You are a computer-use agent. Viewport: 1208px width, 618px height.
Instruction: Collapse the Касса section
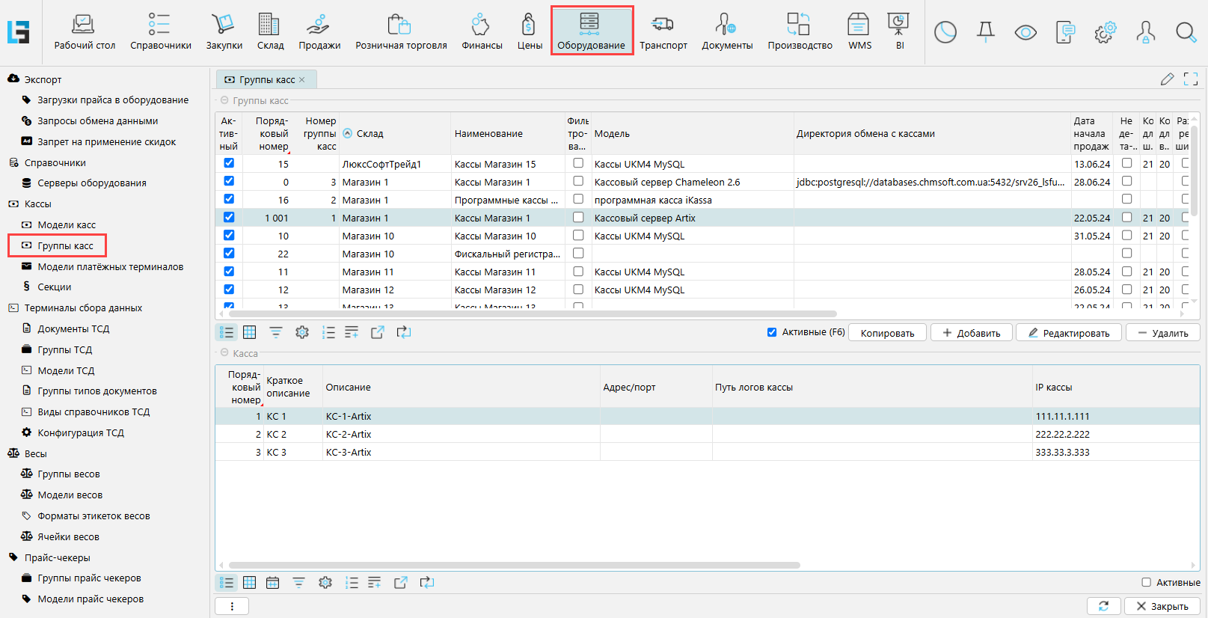point(224,353)
